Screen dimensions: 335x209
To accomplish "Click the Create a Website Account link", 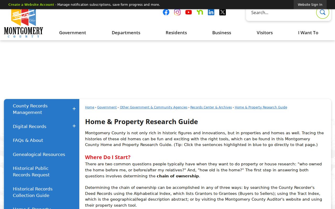I will click(x=31, y=5).
